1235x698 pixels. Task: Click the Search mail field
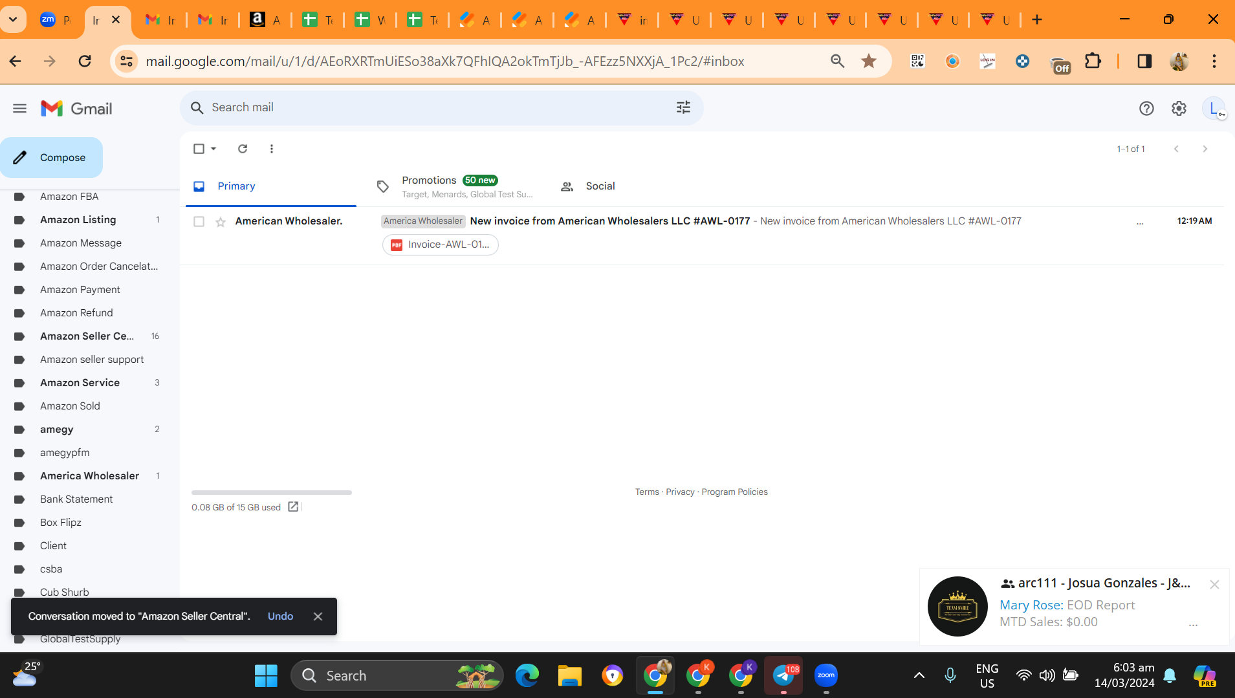[442, 107]
